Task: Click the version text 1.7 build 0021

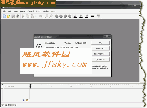Action: [x=81, y=43]
